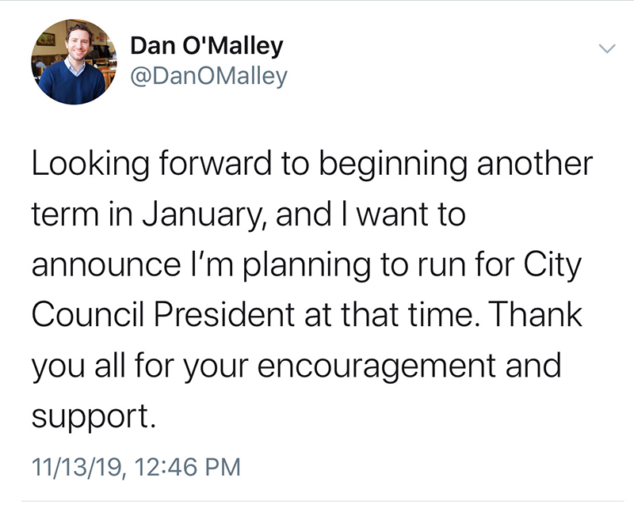Open the Dan O'Malley display name link
The image size is (634, 516).
tap(205, 47)
